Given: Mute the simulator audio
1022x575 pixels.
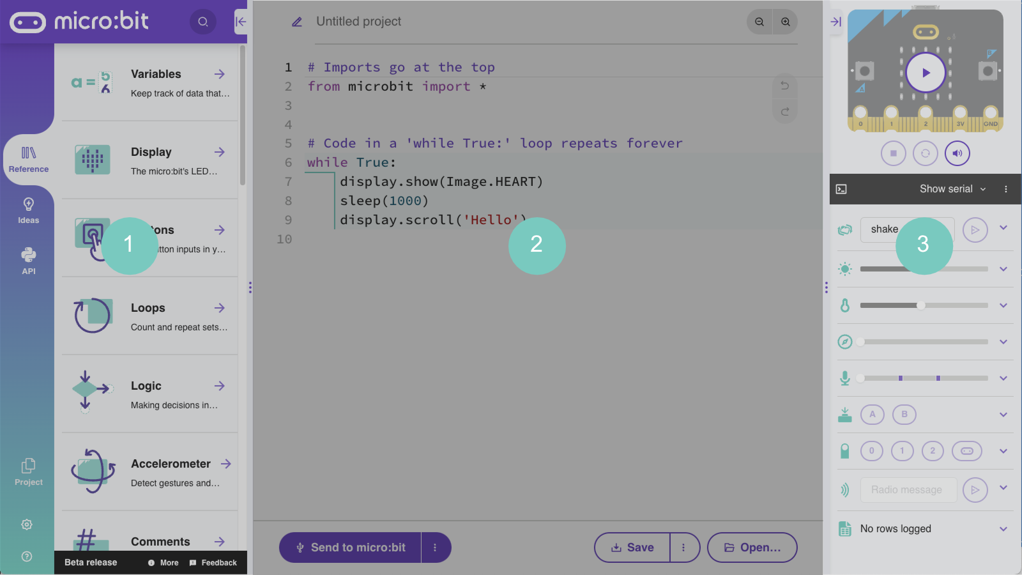Looking at the screenshot, I should click(957, 153).
